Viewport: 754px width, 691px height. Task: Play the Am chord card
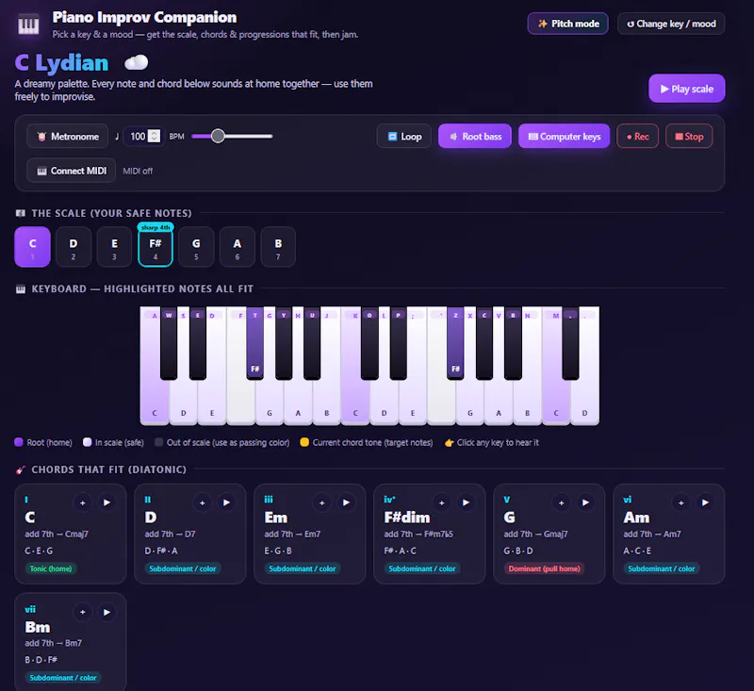(705, 502)
